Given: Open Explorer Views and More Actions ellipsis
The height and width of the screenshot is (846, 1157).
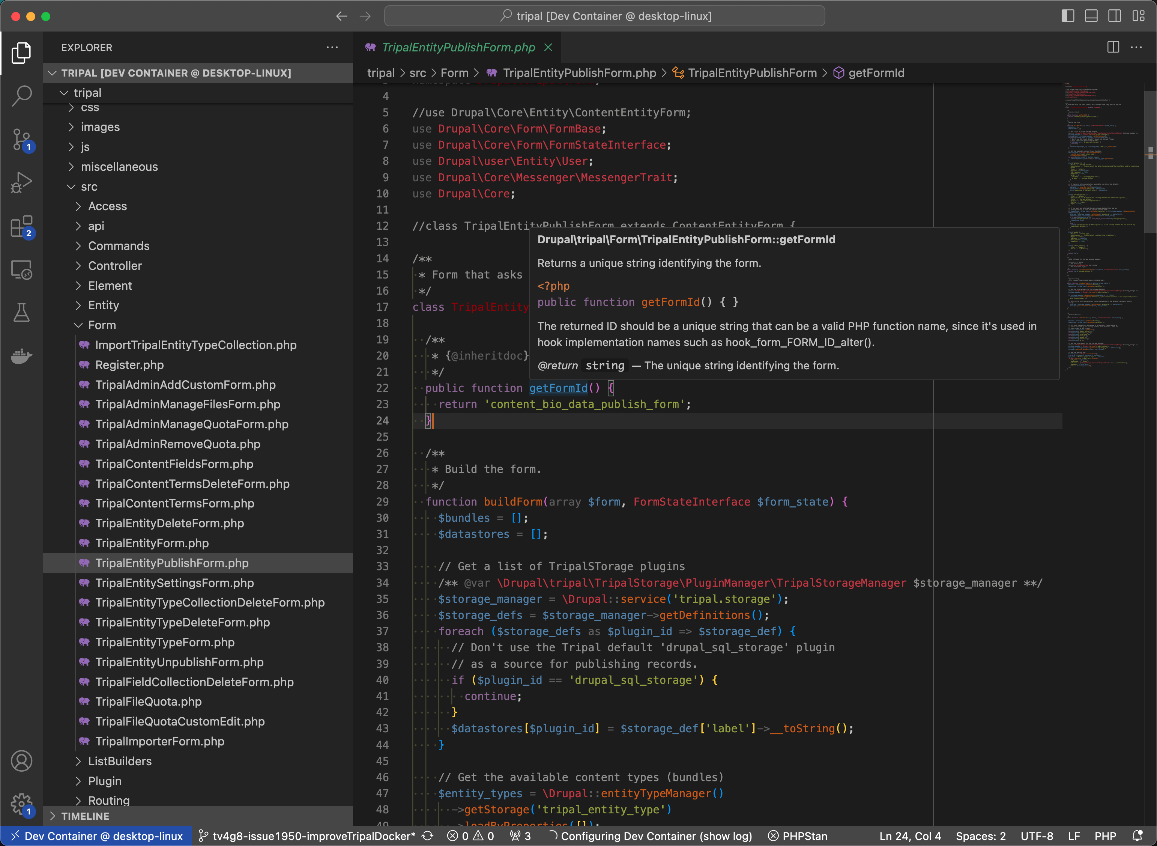Looking at the screenshot, I should (x=332, y=47).
